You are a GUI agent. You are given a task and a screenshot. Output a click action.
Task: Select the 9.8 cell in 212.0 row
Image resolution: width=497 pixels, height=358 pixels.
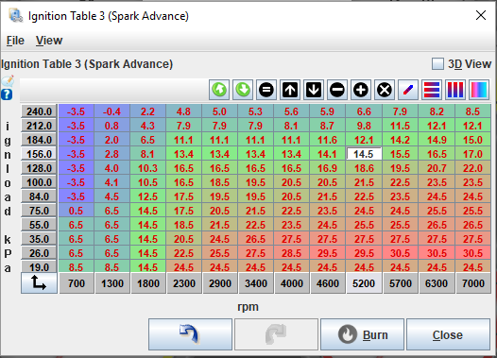[364, 126]
